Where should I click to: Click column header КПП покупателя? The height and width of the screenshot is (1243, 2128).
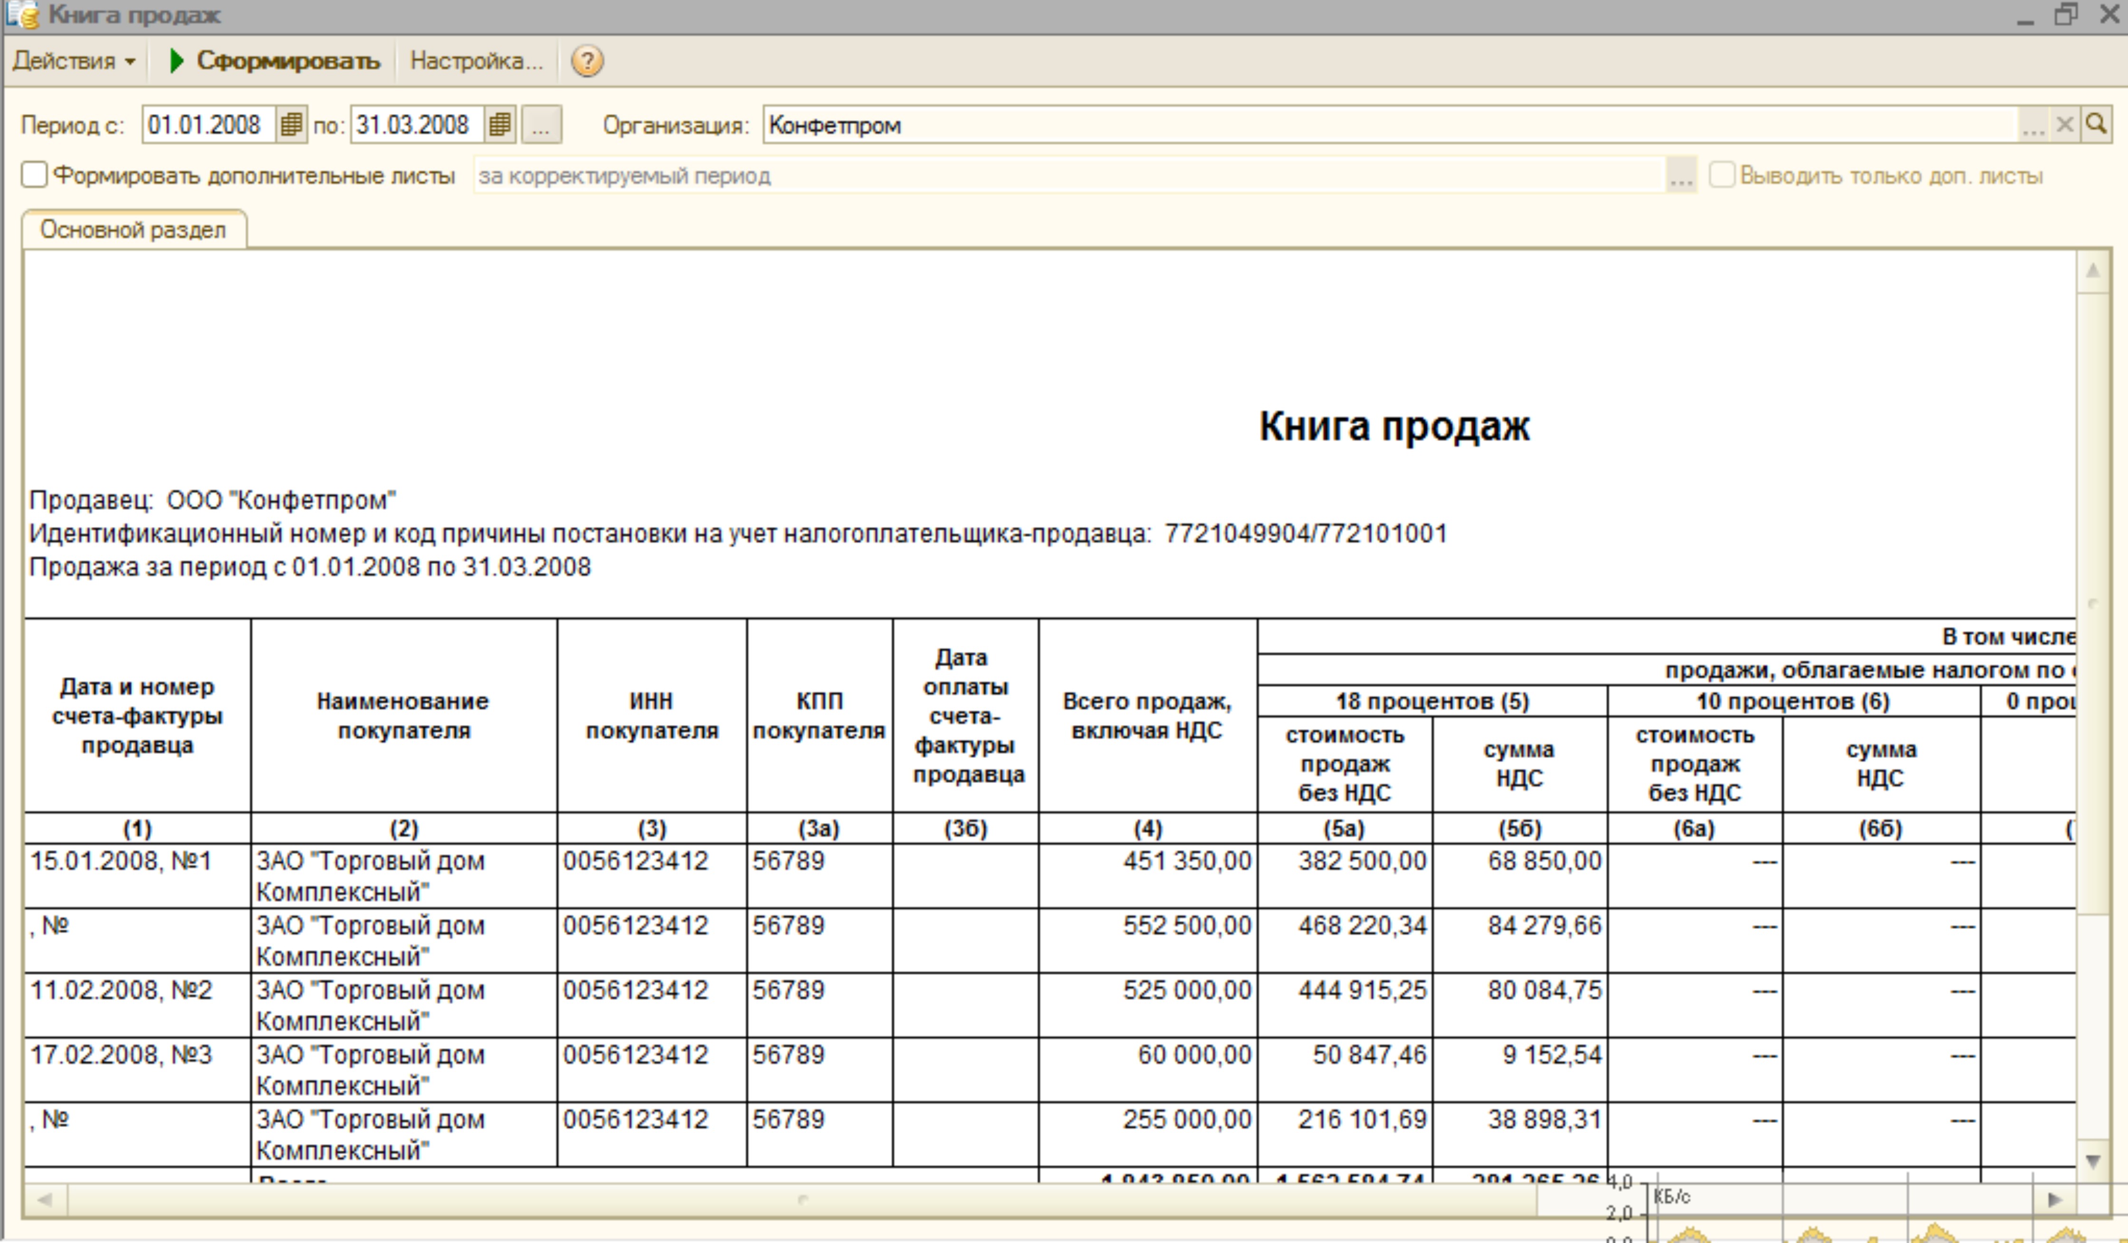point(819,716)
